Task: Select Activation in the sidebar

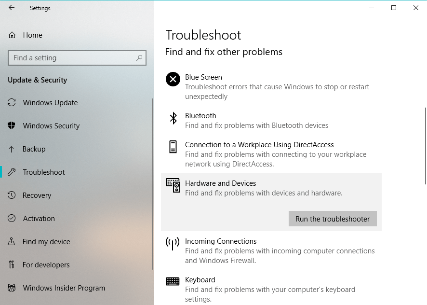Action: [x=39, y=219]
